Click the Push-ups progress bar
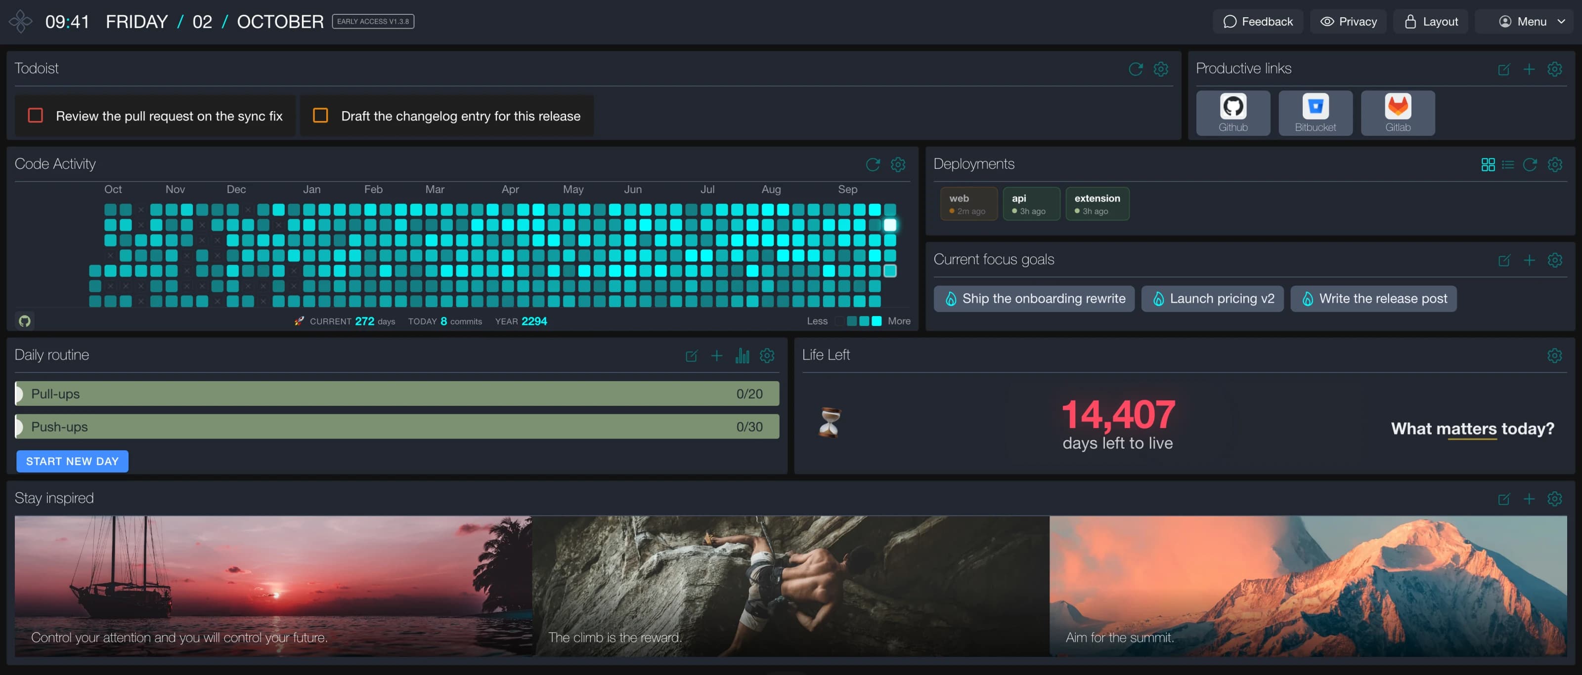 coord(396,427)
